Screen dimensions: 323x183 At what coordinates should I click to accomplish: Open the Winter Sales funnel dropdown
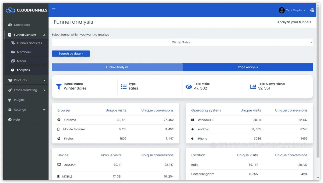pyautogui.click(x=182, y=42)
